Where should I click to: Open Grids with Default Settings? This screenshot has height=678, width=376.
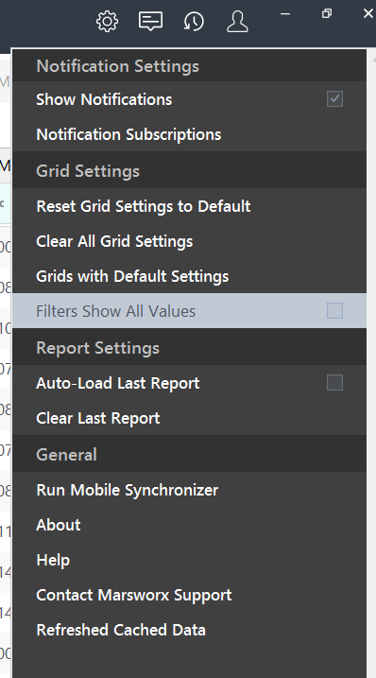click(x=189, y=276)
